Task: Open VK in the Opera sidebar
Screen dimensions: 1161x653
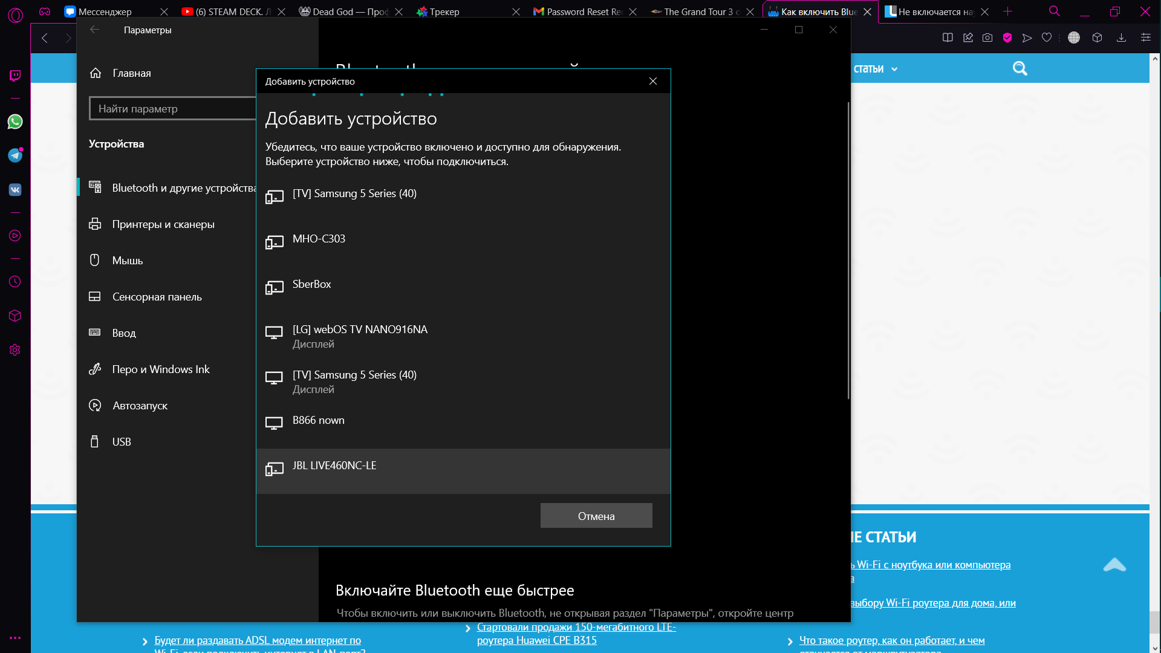Action: point(15,190)
